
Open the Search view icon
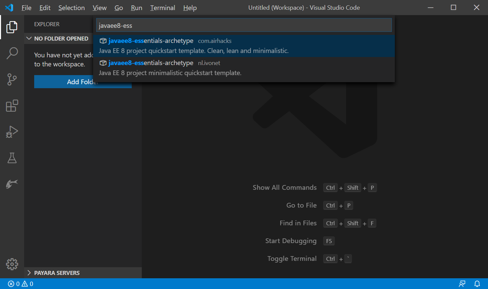[x=12, y=53]
